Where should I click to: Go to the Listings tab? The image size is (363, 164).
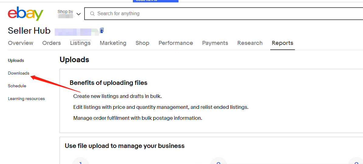tap(80, 43)
